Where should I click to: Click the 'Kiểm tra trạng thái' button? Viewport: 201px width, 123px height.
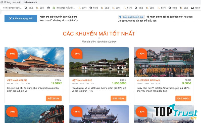coord(21,19)
